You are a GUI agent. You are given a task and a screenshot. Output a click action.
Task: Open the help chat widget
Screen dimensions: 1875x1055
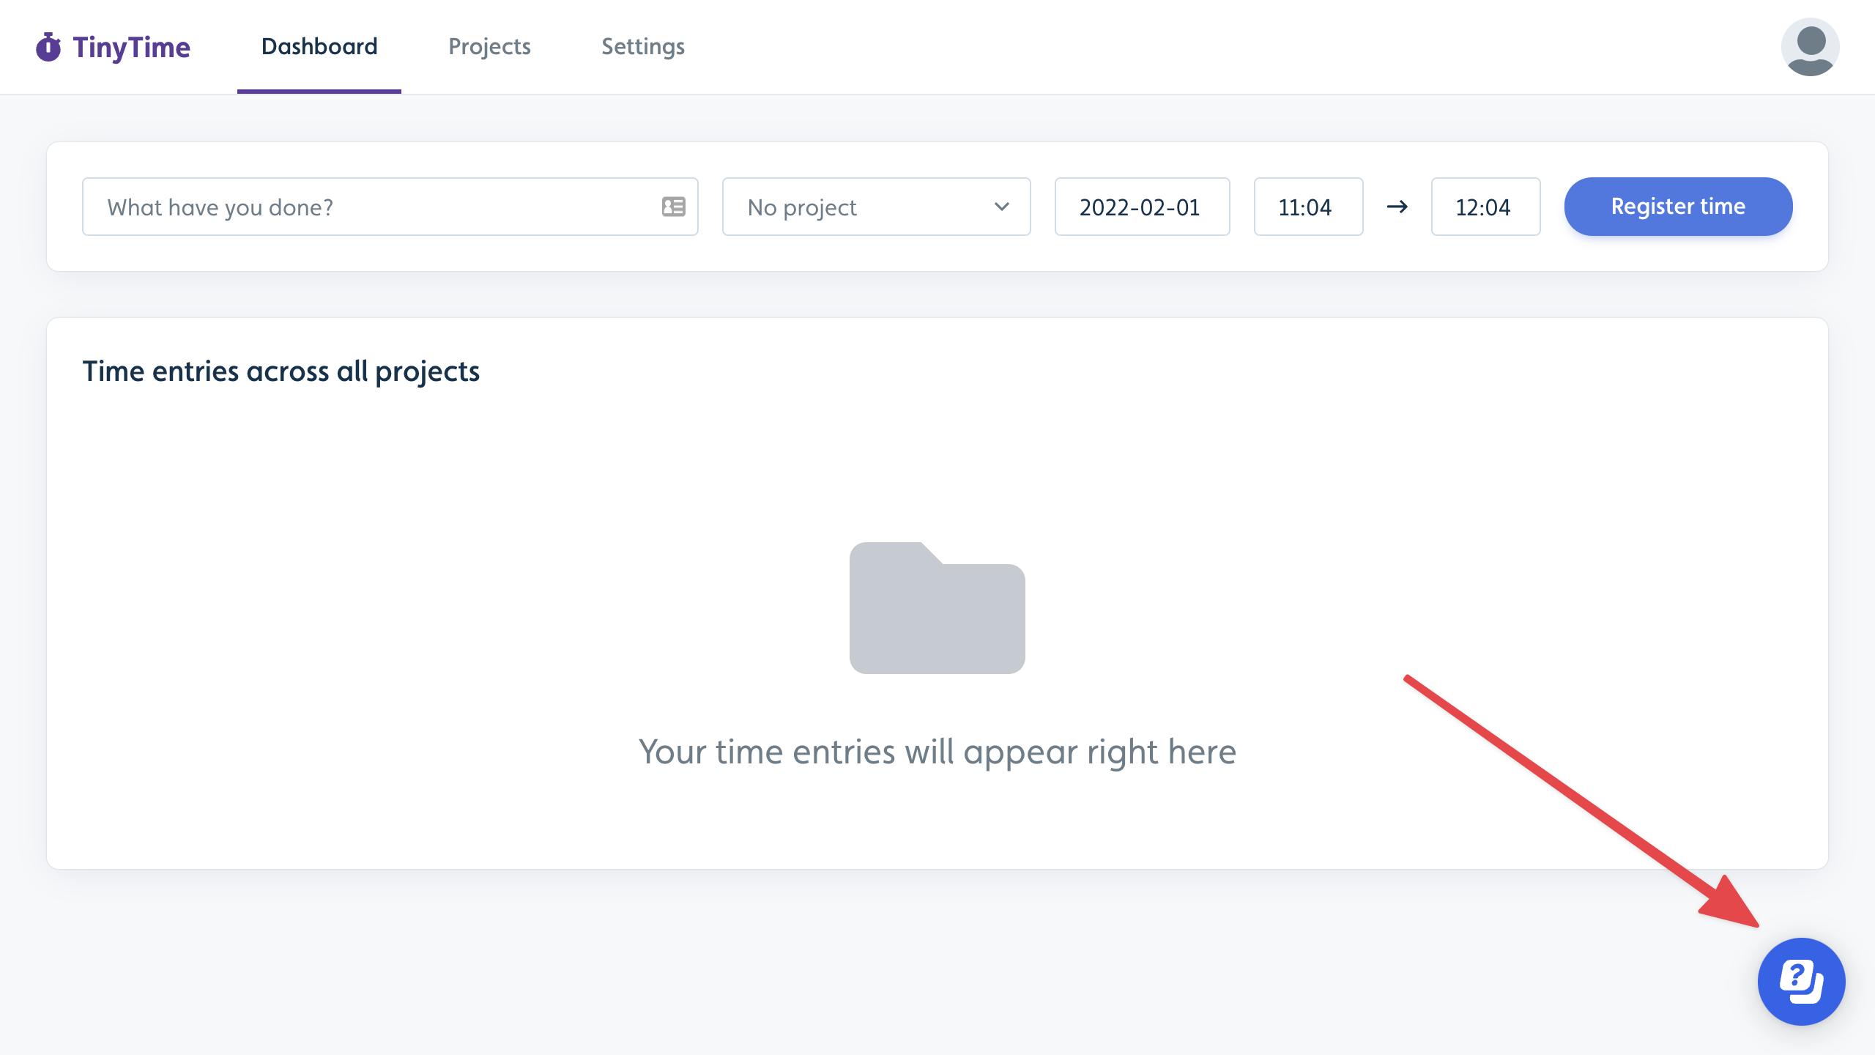coord(1801,981)
